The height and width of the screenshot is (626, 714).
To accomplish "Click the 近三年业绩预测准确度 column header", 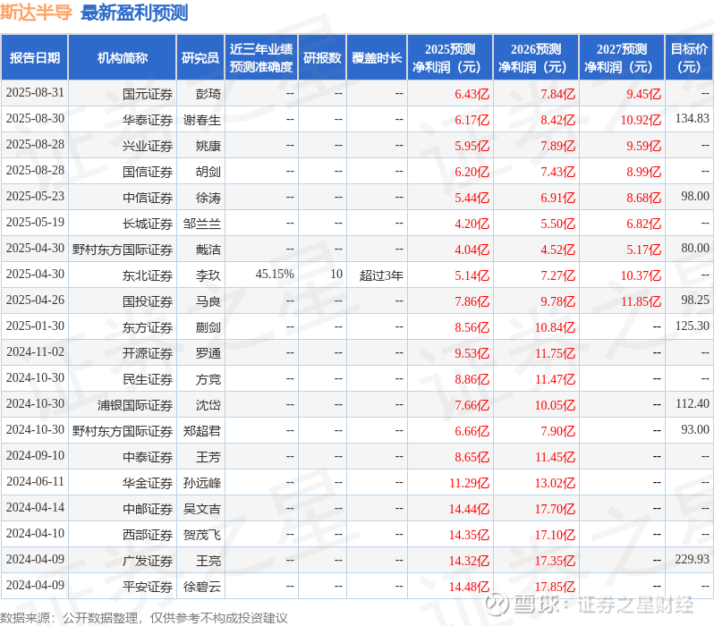I will (x=261, y=58).
